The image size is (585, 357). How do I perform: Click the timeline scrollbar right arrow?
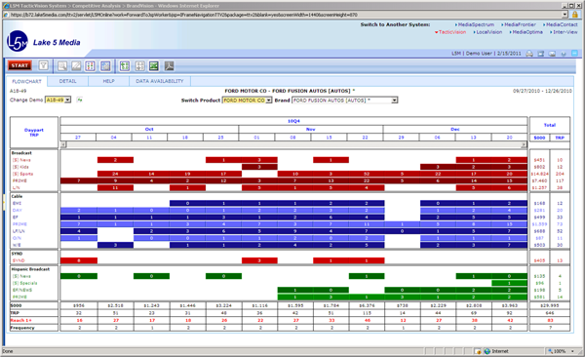524,144
